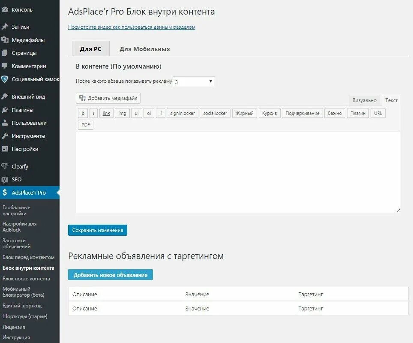Add ordered list with ol icon
Image resolution: width=413 pixels, height=343 pixels.
149,113
